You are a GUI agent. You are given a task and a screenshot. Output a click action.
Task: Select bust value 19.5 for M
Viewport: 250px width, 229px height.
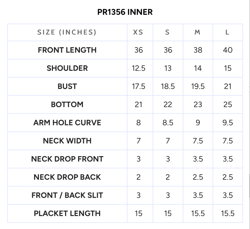pos(198,86)
